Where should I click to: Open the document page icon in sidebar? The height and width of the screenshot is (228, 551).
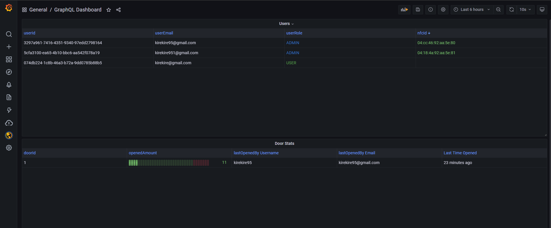click(x=9, y=97)
